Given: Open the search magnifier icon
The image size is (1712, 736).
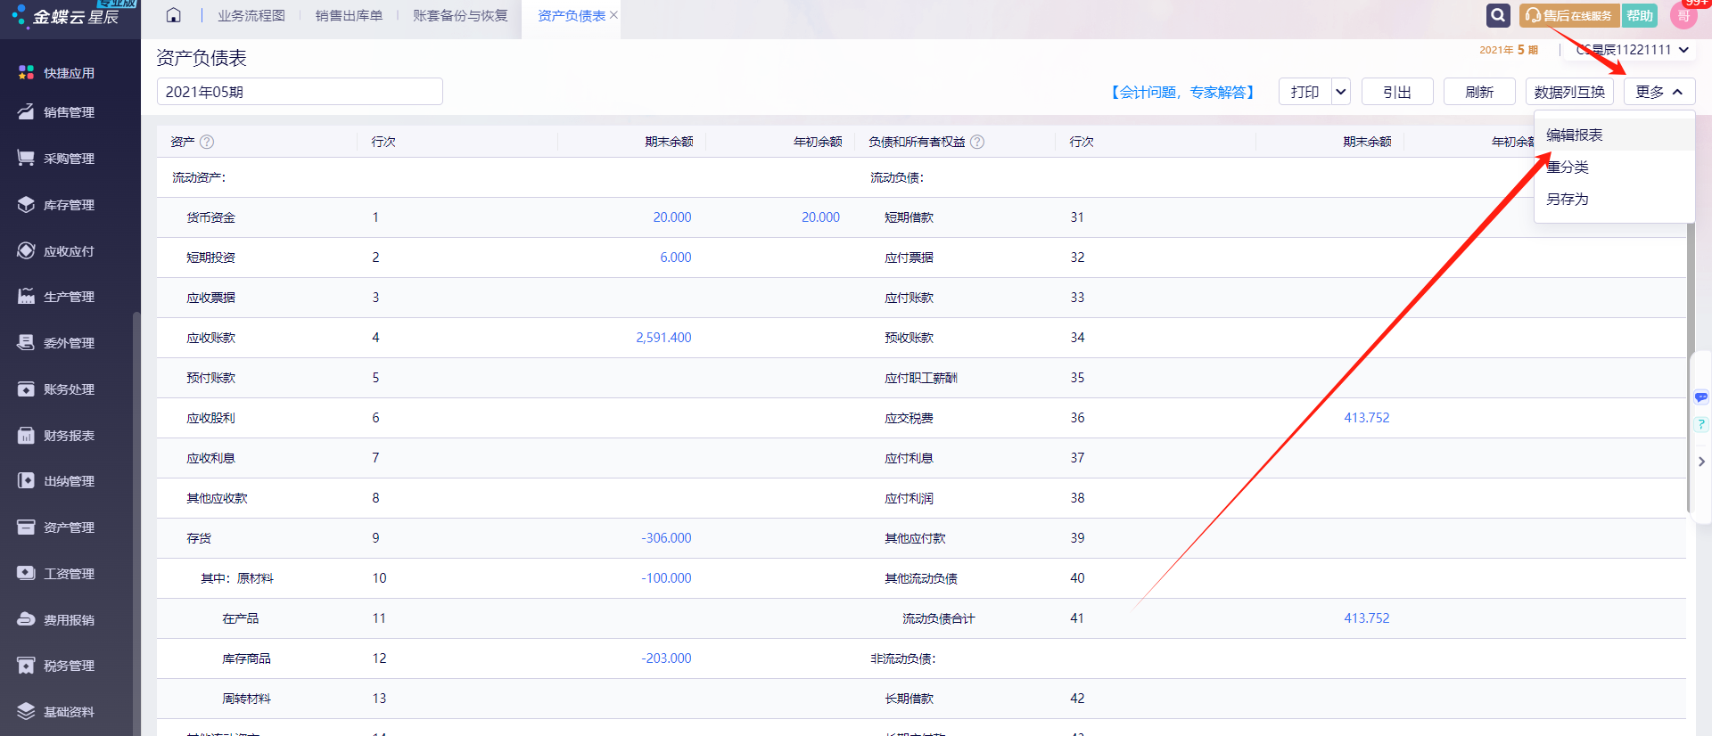Looking at the screenshot, I should click(x=1498, y=15).
